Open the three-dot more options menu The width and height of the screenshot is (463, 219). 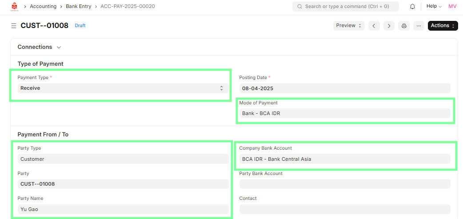(419, 26)
